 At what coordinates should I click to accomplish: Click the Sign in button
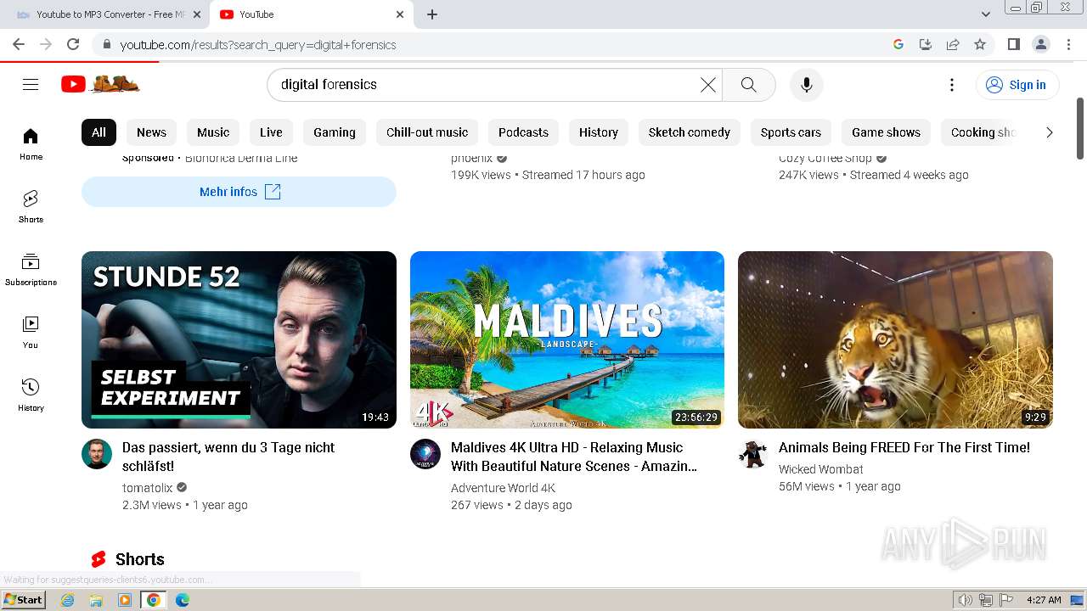pos(1017,85)
